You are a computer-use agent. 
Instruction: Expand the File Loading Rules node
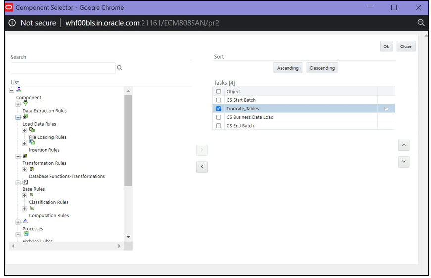[x=24, y=130]
